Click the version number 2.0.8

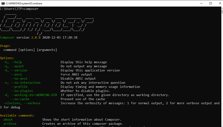tap(36, 37)
